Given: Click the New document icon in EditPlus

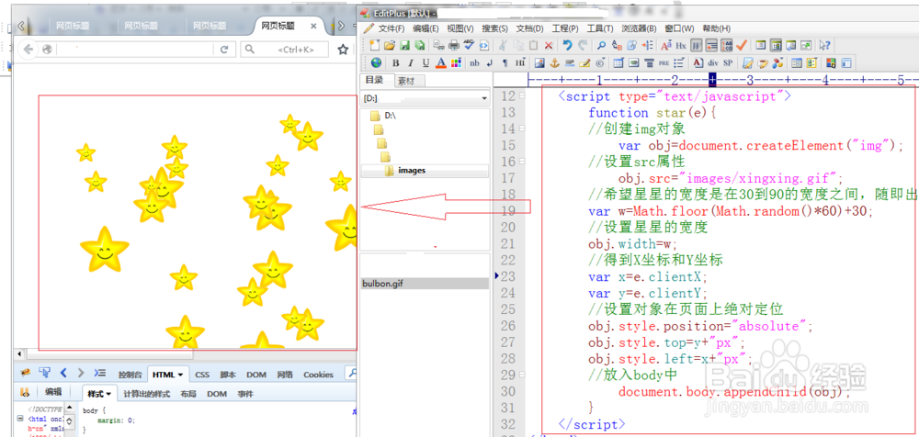Looking at the screenshot, I should tap(374, 45).
